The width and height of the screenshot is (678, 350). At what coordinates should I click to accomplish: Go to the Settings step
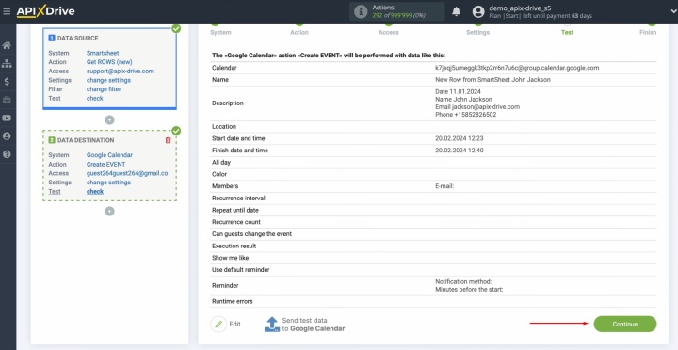pos(477,32)
